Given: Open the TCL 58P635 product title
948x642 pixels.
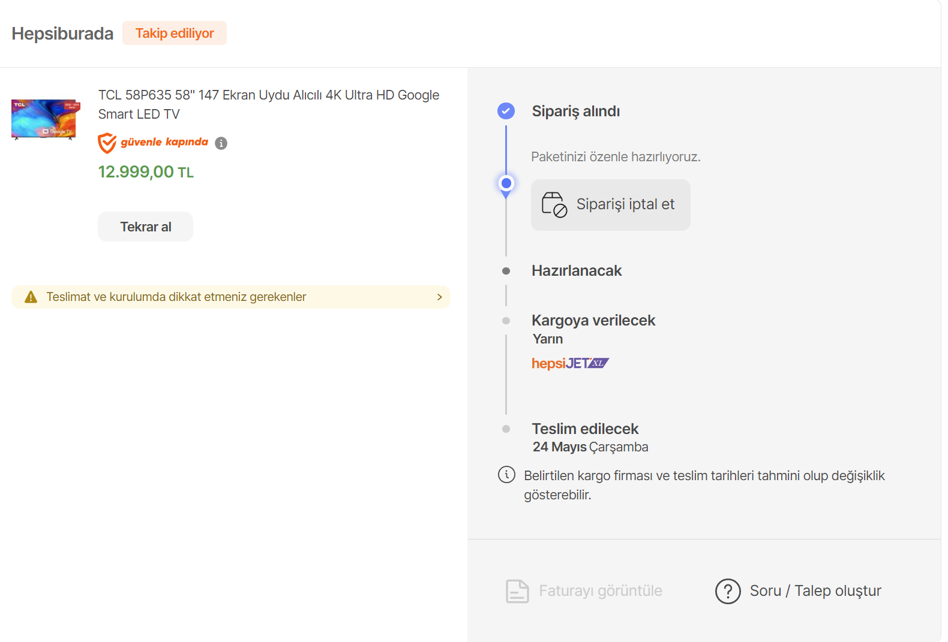Looking at the screenshot, I should 268,104.
